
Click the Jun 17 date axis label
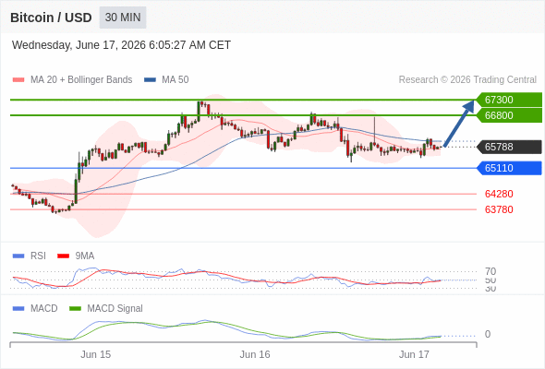(414, 354)
